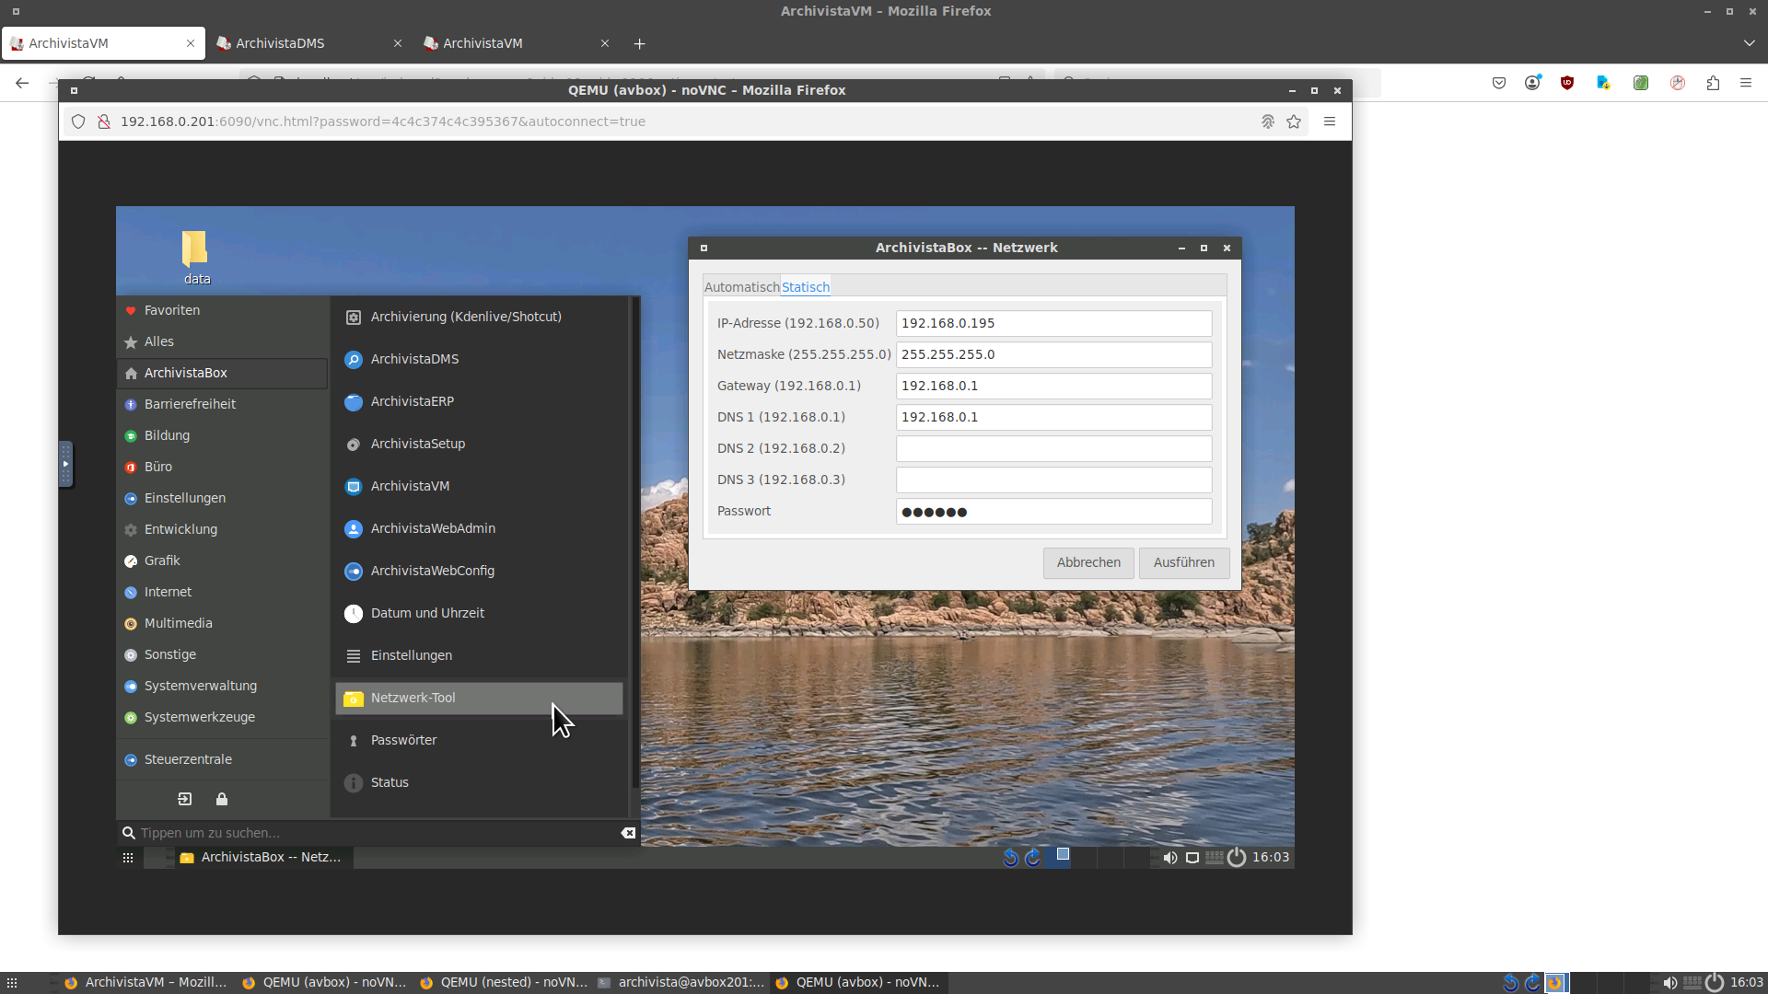This screenshot has height=994, width=1768.
Task: Click the application menu scrollbar
Action: [x=634, y=543]
